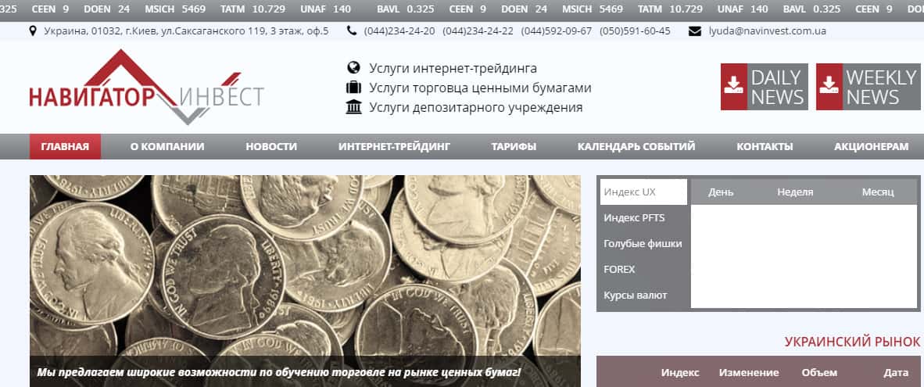Click the briefcase icon for securities trader
The width and height of the screenshot is (924, 387).
pyautogui.click(x=353, y=88)
